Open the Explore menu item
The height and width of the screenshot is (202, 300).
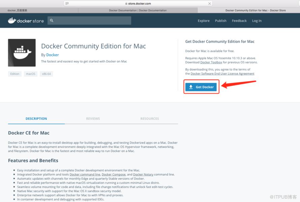click(204, 21)
